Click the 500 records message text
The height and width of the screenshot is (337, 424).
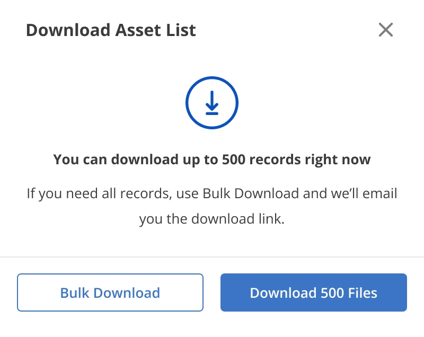click(x=212, y=159)
